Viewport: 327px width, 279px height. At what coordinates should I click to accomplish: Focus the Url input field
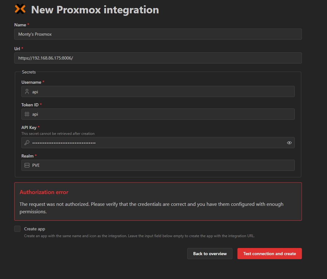point(158,58)
